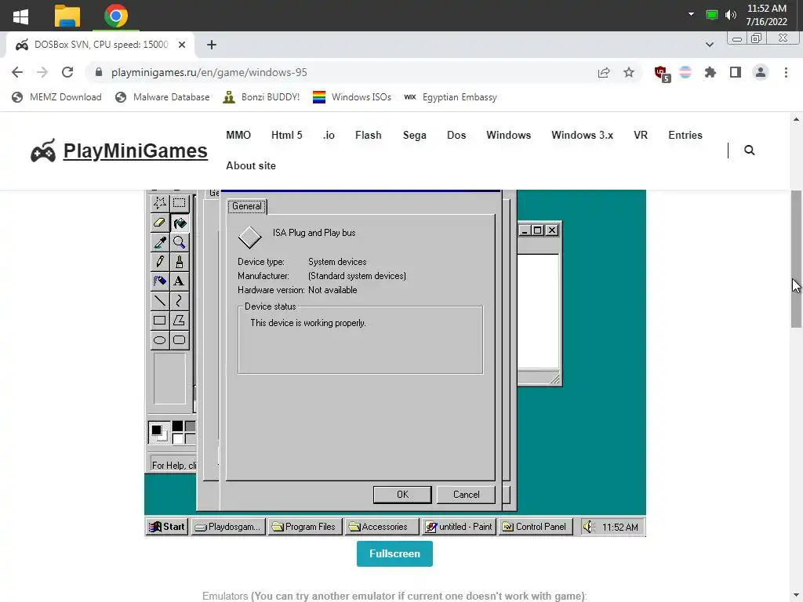The image size is (803, 602).
Task: Click the Fullscreen button
Action: point(394,554)
